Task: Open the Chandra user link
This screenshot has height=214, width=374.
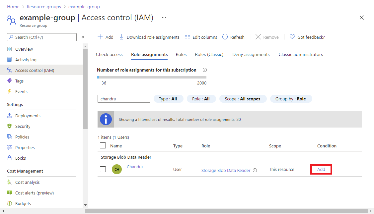Action: click(134, 167)
